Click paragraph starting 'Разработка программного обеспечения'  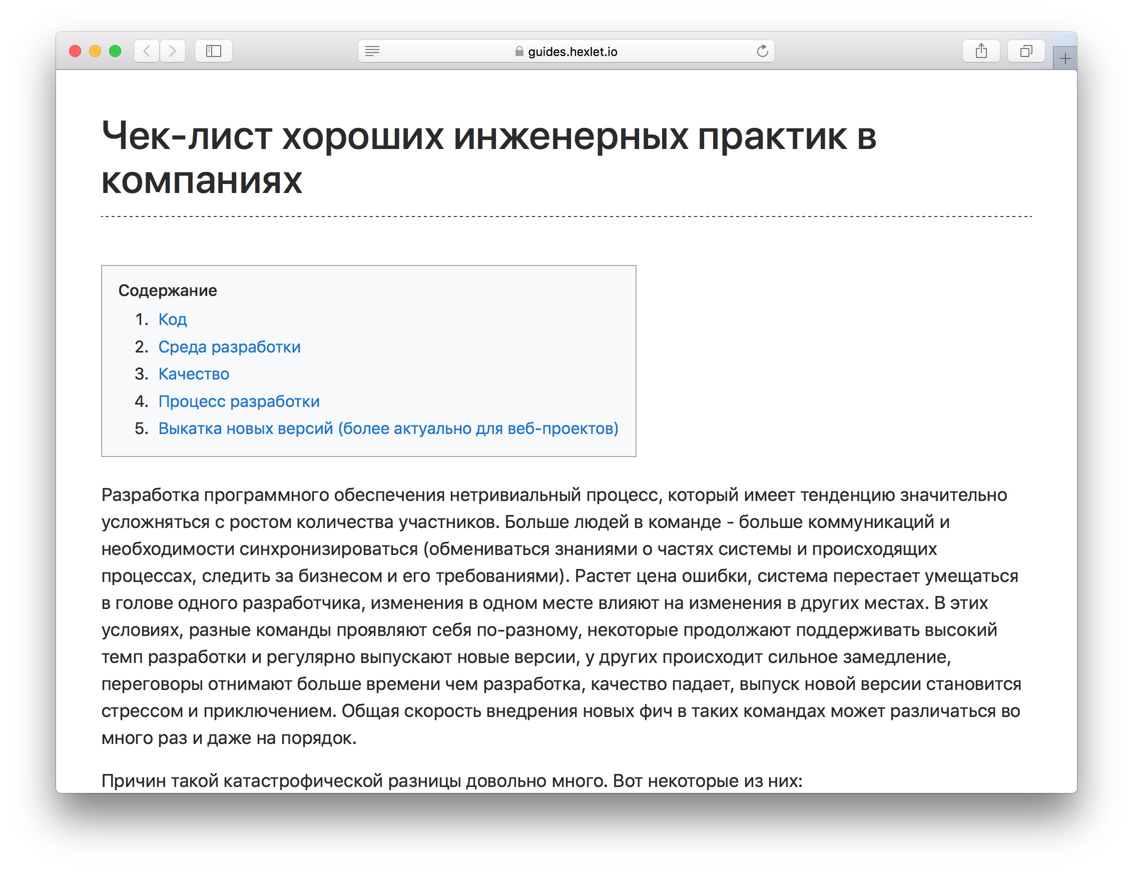click(x=561, y=616)
